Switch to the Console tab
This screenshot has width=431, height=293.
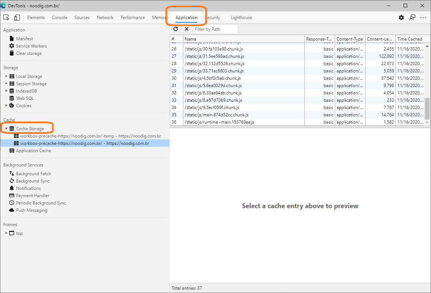(x=59, y=18)
